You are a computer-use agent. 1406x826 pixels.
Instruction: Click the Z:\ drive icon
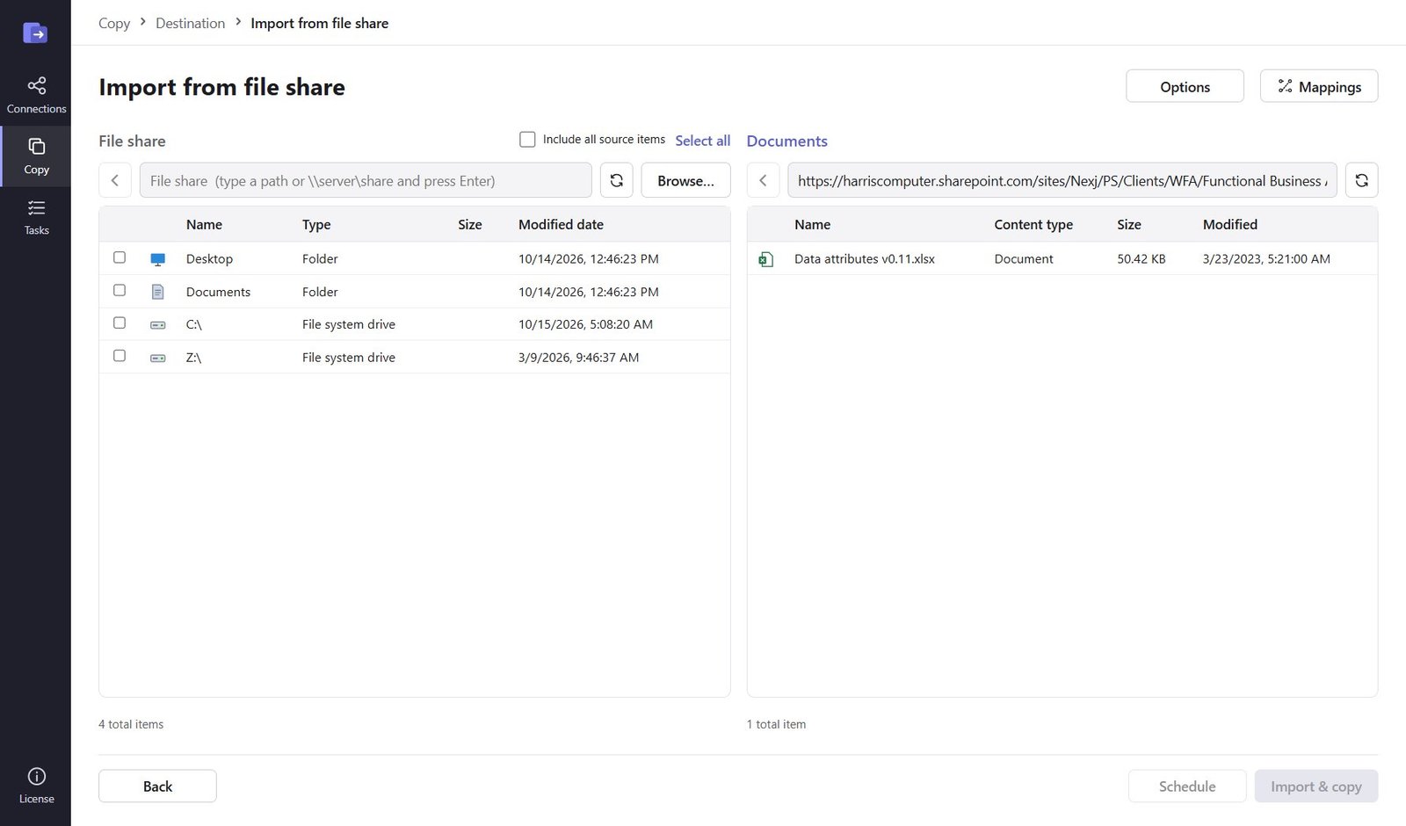coord(158,358)
